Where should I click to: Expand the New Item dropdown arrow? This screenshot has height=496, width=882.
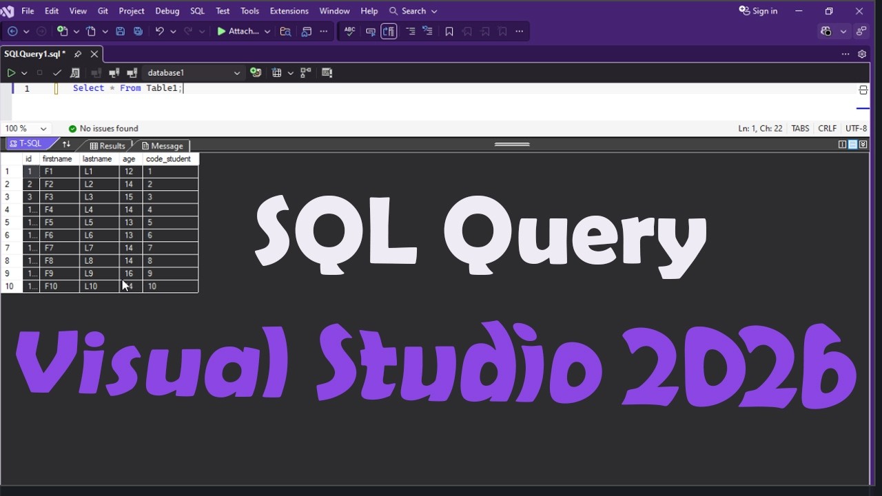click(76, 32)
